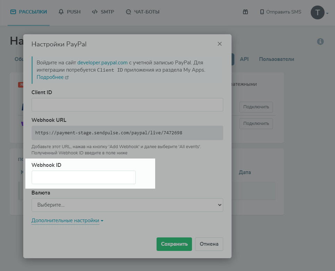Open the Валюта currency dropdown
This screenshot has width=335, height=271.
[127, 205]
